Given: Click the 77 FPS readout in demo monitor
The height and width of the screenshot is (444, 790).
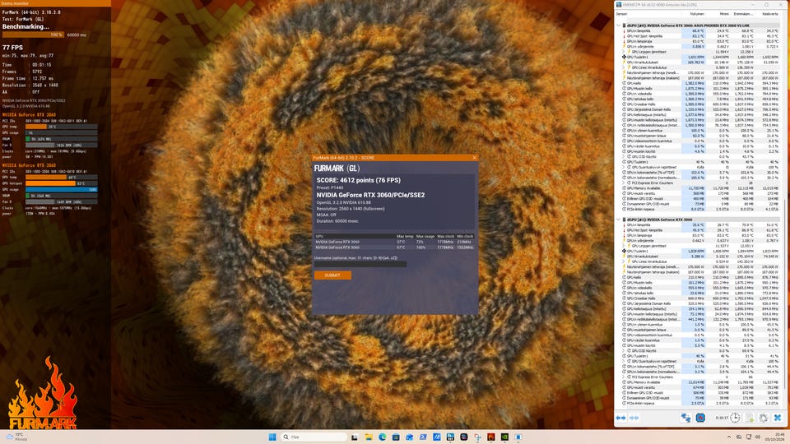Looking at the screenshot, I should pyautogui.click(x=12, y=48).
